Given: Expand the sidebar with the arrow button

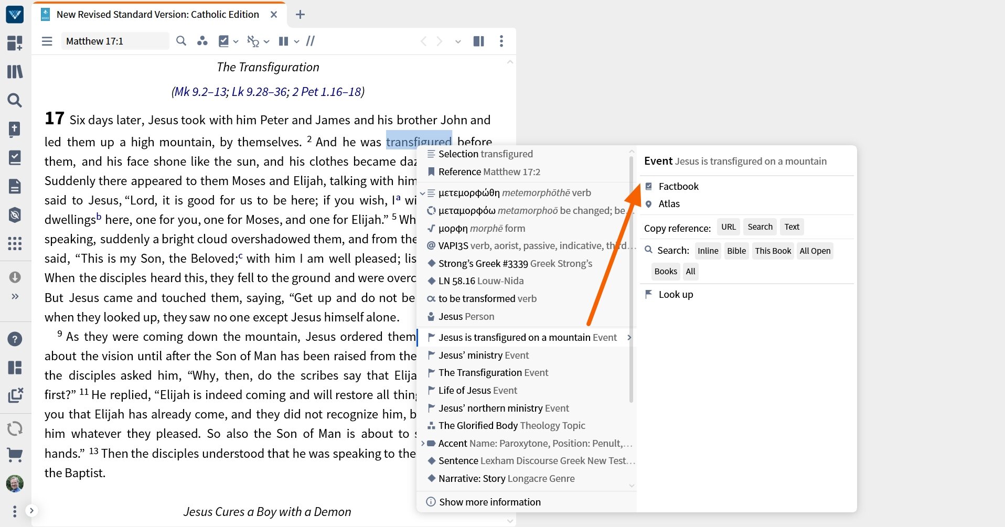Looking at the screenshot, I should click(31, 511).
